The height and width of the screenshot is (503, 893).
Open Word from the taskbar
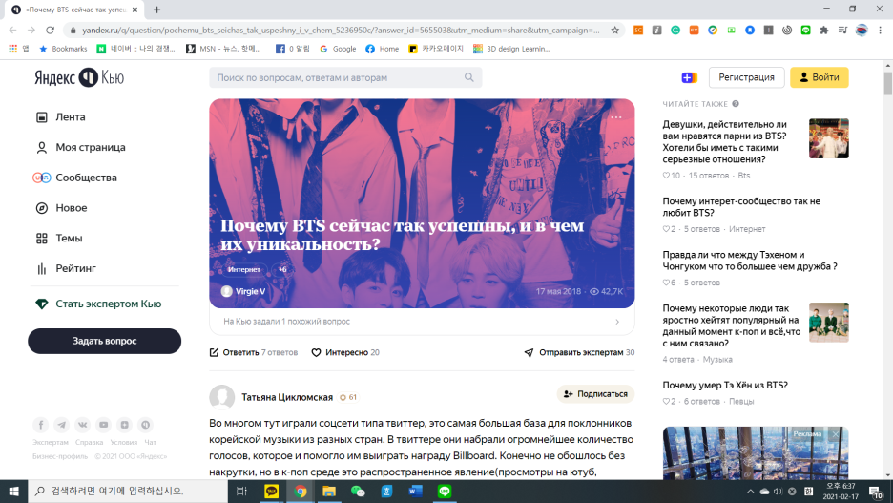(x=415, y=491)
